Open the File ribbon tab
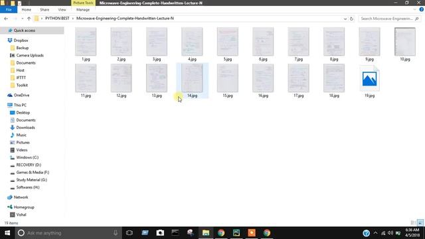 tap(9, 9)
